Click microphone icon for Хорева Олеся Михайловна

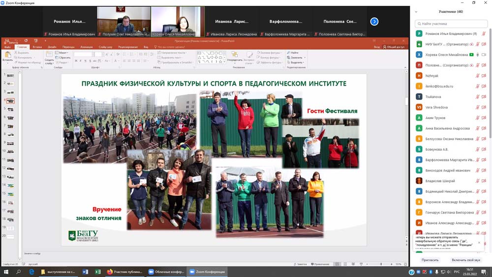click(x=477, y=55)
